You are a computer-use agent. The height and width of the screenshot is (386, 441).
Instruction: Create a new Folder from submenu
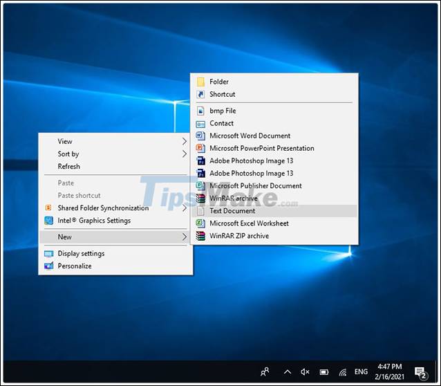(x=274, y=82)
